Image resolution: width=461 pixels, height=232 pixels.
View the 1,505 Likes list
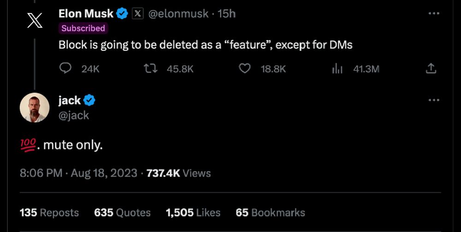point(193,213)
